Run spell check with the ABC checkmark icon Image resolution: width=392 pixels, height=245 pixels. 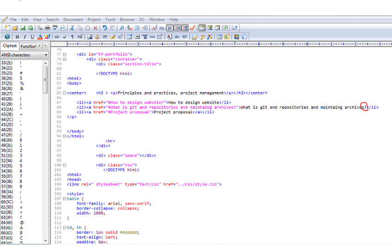click(55, 28)
